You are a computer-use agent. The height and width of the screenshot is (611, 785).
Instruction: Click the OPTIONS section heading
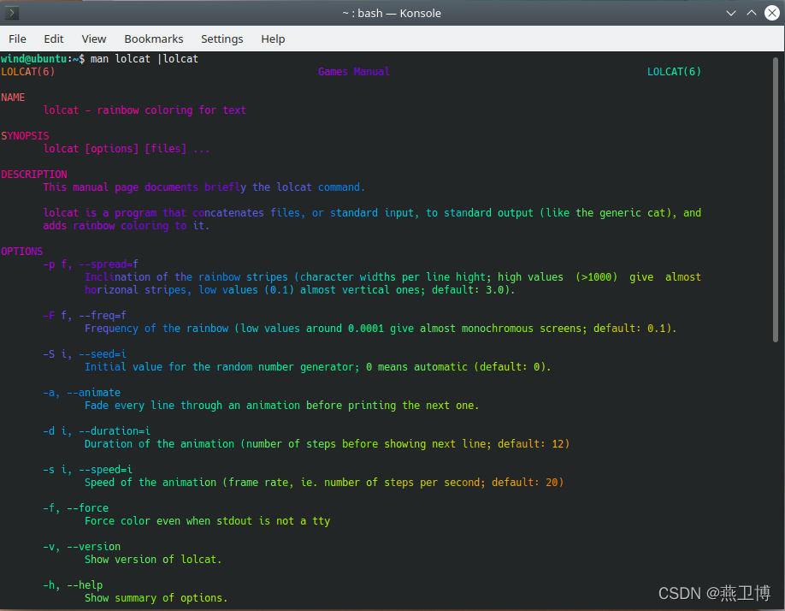(21, 252)
